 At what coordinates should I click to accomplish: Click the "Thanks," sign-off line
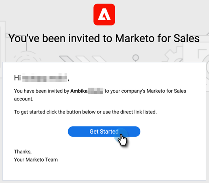pyautogui.click(x=23, y=152)
